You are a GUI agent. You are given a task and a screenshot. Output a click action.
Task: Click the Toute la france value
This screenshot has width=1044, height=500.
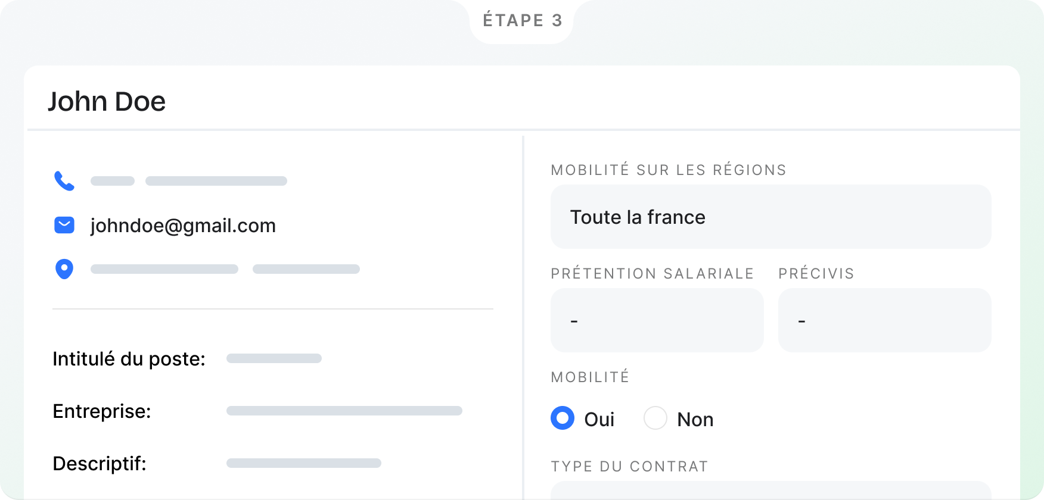tap(638, 217)
